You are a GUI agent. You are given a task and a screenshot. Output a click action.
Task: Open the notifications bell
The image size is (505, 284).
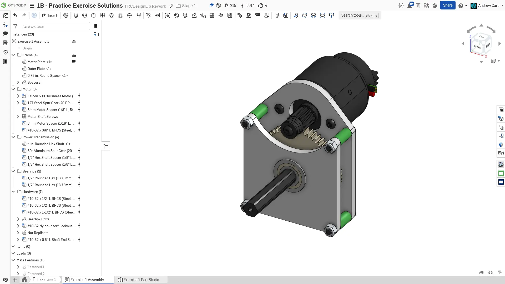410,6
